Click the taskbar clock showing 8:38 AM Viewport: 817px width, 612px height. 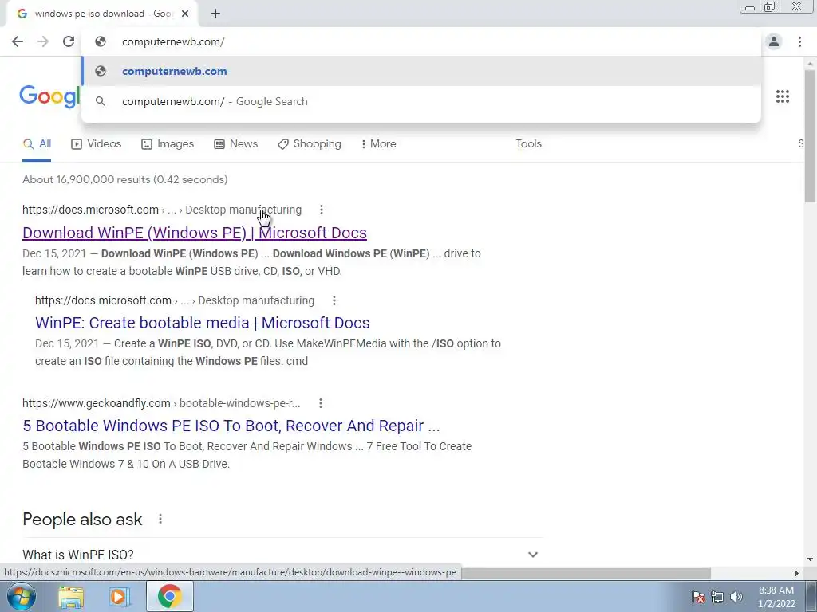(776, 597)
